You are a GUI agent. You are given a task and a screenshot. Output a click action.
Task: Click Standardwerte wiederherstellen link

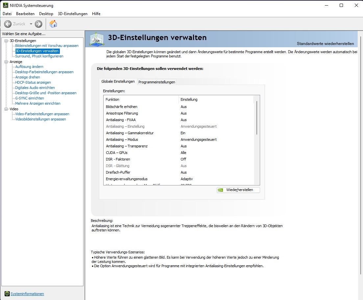(325, 43)
